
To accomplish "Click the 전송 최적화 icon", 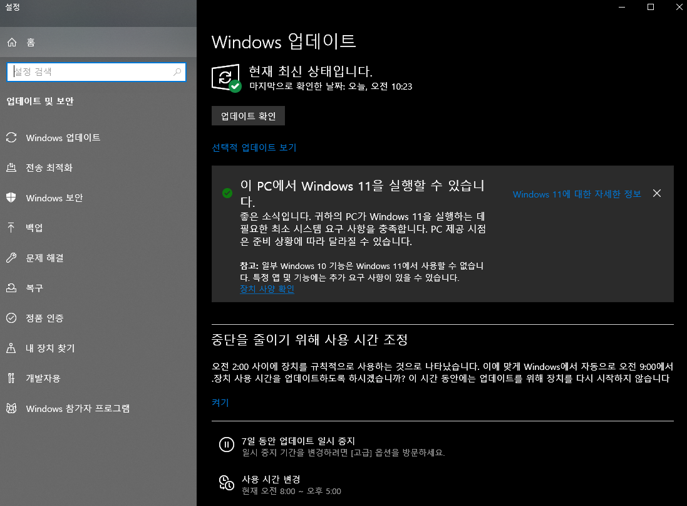I will click(x=11, y=167).
